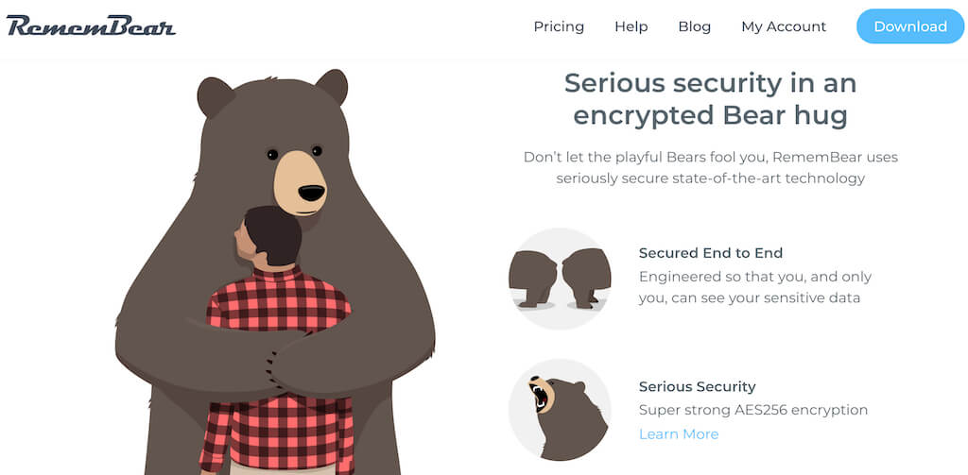Click the 'Super strong AES256 encryption' text
Image resolution: width=968 pixels, height=475 pixels.
coord(753,410)
